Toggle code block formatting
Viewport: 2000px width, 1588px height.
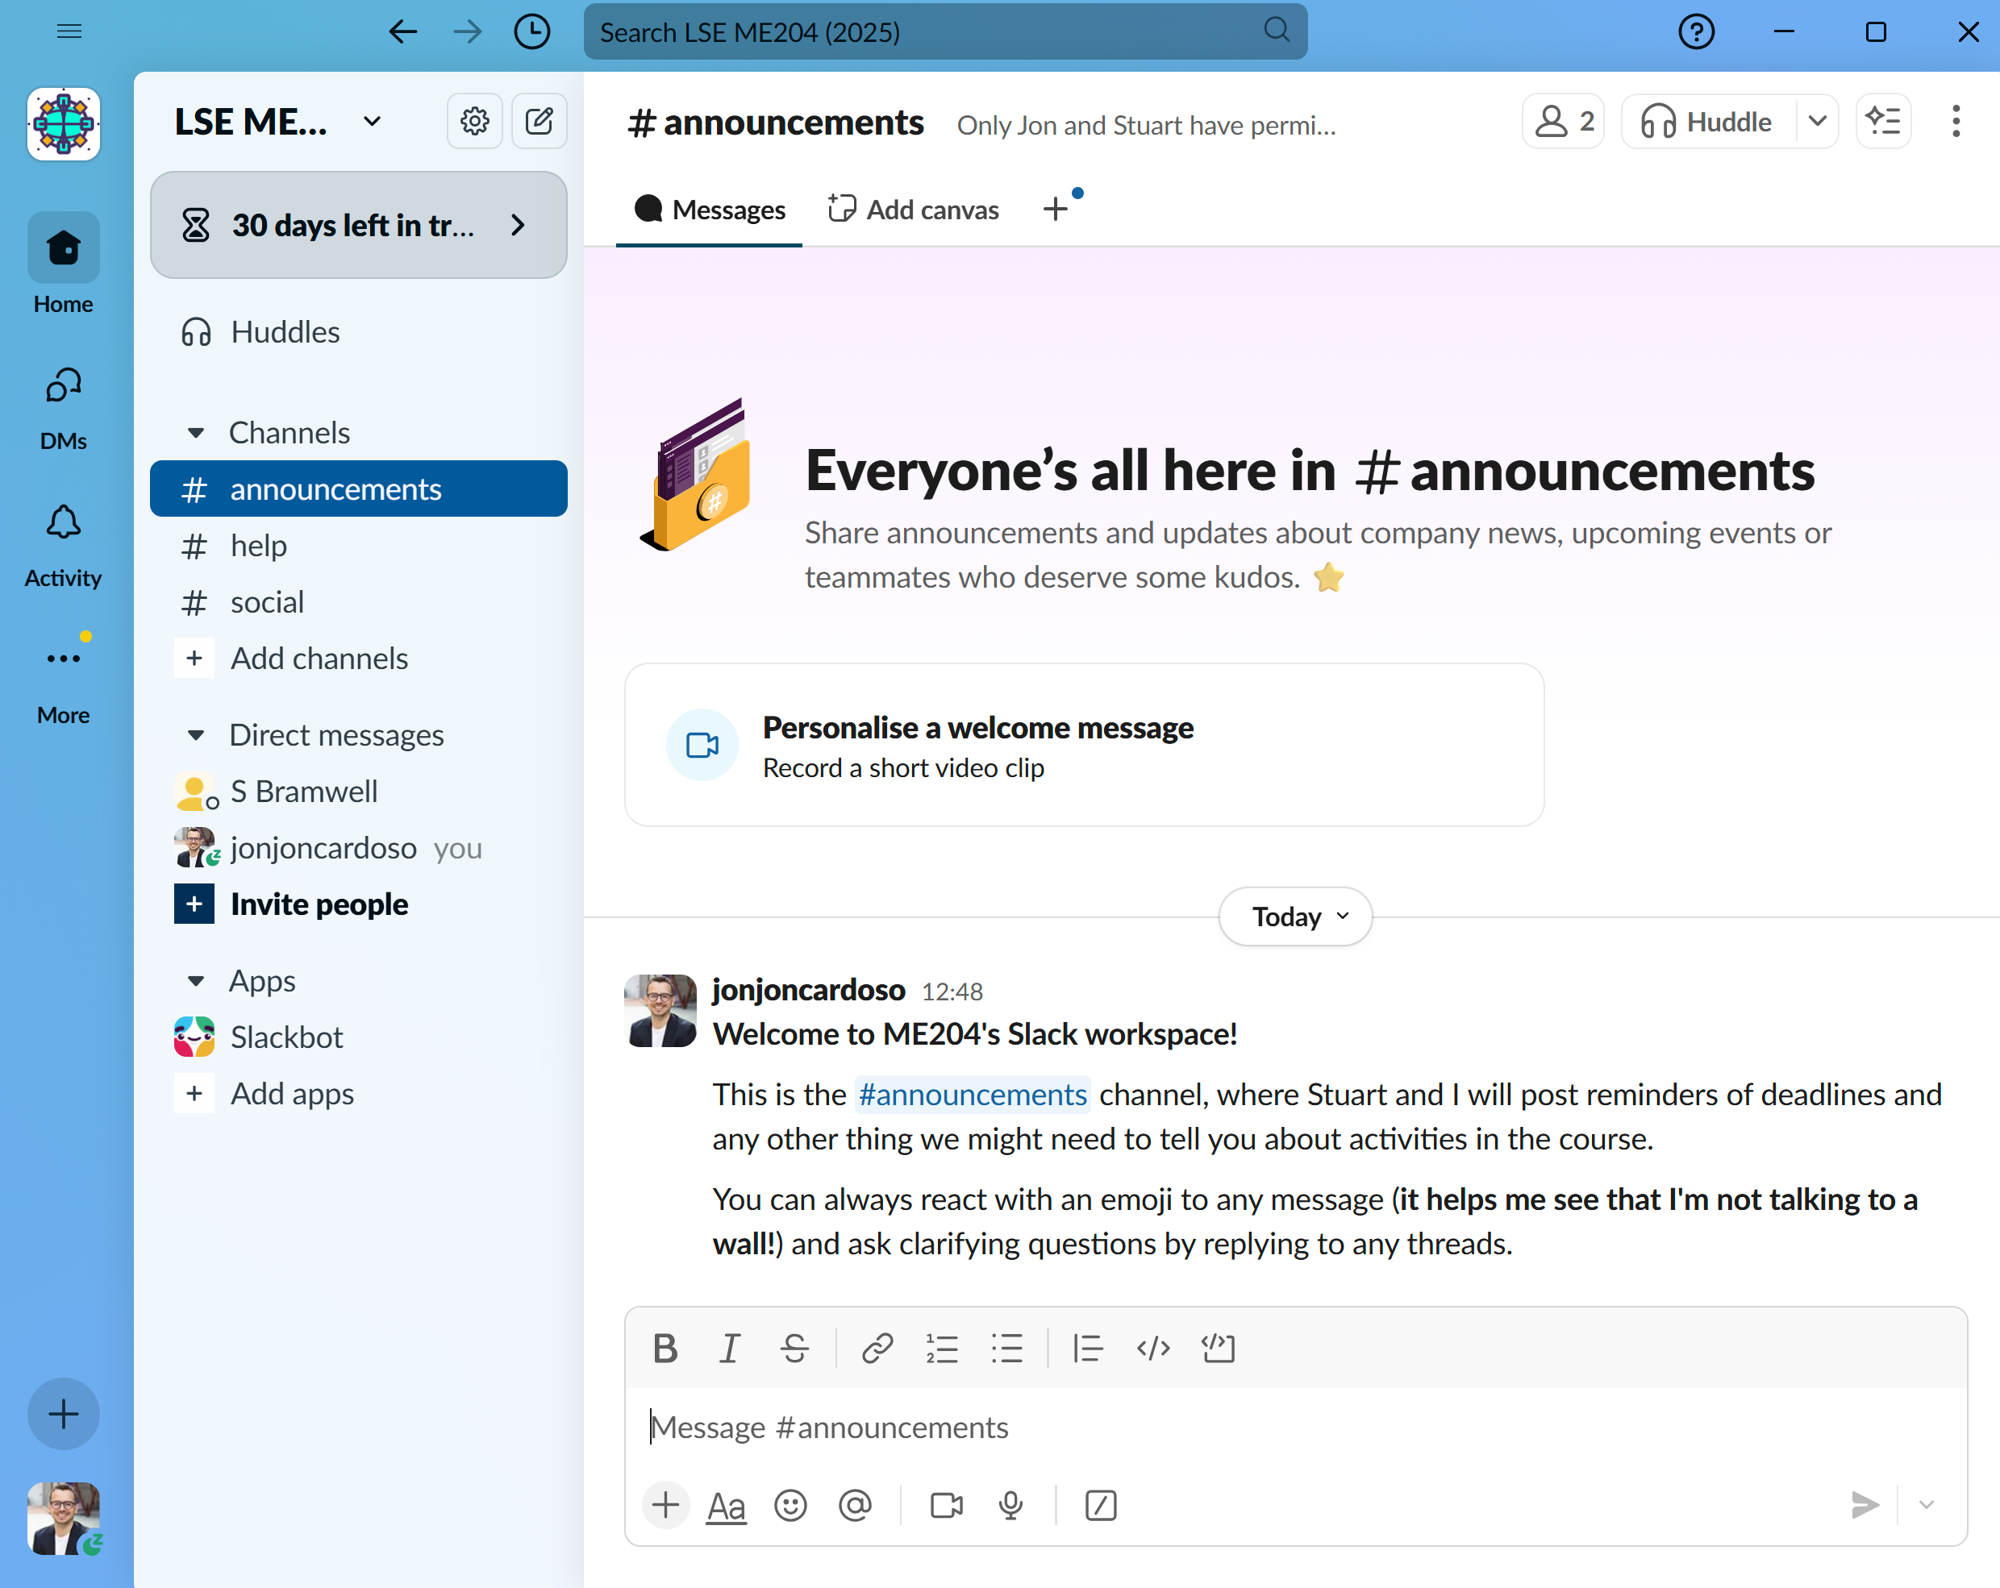(1218, 1348)
